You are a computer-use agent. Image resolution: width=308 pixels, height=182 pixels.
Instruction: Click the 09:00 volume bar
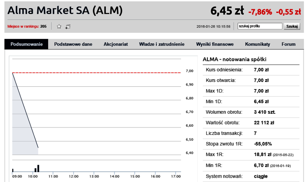click(13, 170)
